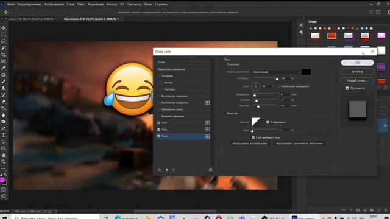Click the Отмена button
Image resolution: width=390 pixels, height=219 pixels.
pos(358,72)
